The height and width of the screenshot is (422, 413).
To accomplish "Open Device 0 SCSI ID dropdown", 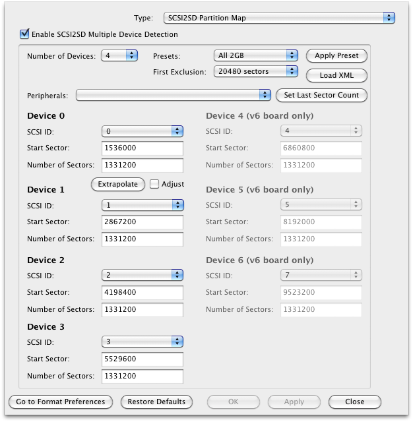I will tap(143, 131).
